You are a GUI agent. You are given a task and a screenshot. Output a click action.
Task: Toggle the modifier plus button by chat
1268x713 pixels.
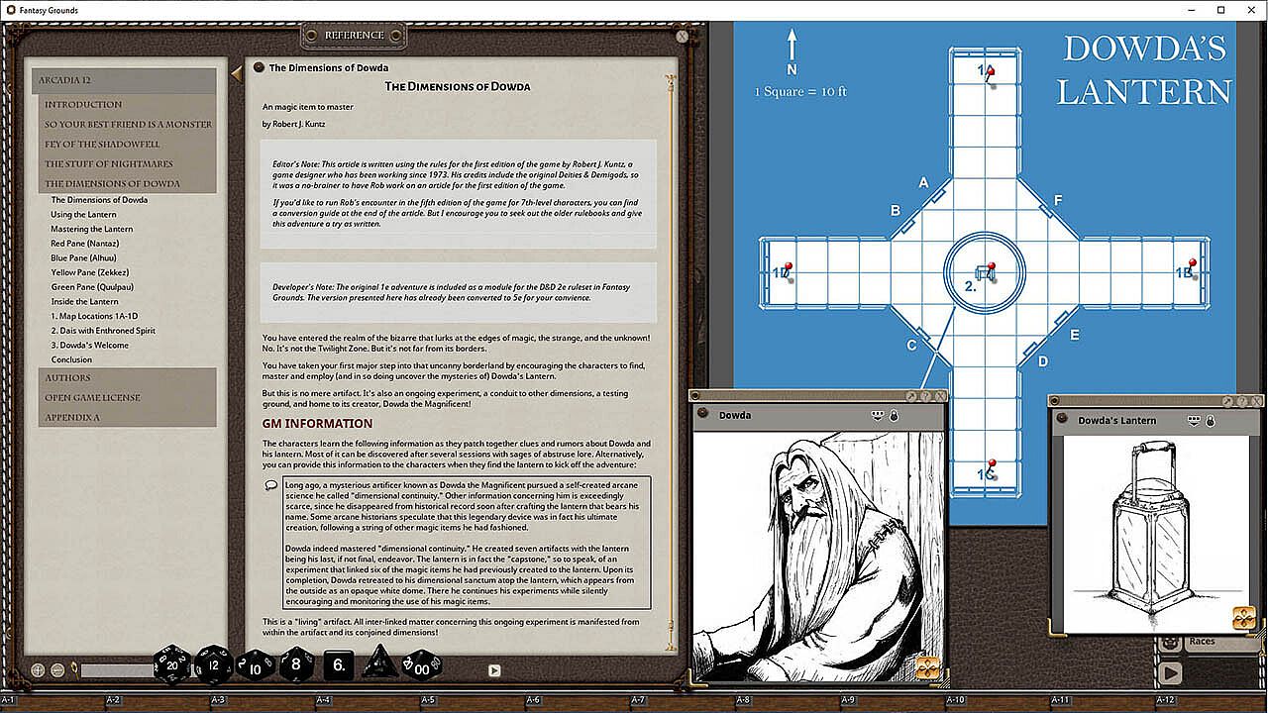[x=39, y=670]
